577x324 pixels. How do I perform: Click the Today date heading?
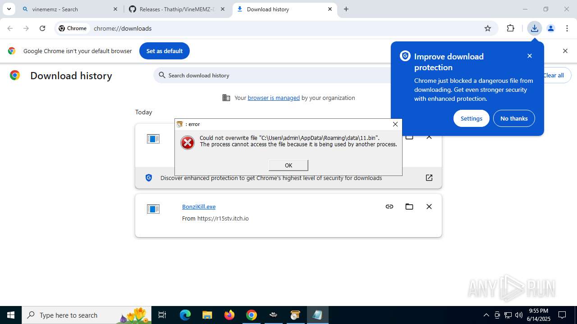tap(144, 112)
